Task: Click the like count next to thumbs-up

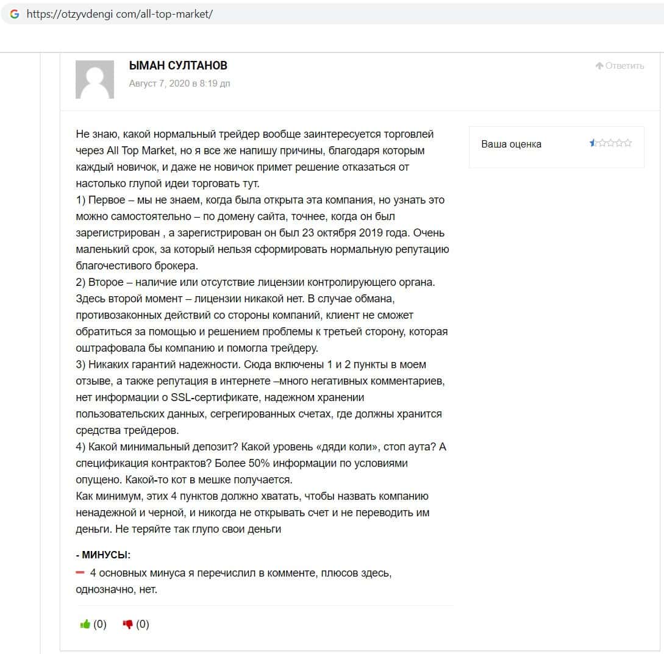Action: [100, 624]
